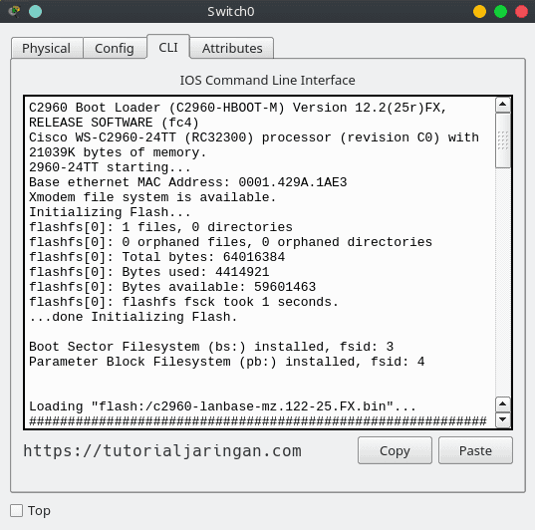The width and height of the screenshot is (535, 530).
Task: Click the text 'Xmodem file system is available.'
Action: (152, 197)
